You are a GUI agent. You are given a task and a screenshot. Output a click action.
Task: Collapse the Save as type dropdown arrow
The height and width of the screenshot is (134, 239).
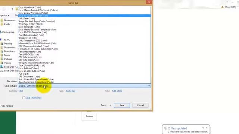click(x=149, y=86)
